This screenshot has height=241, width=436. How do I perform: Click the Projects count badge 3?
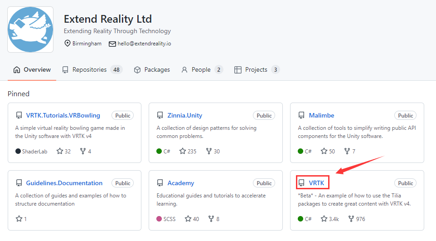point(276,69)
